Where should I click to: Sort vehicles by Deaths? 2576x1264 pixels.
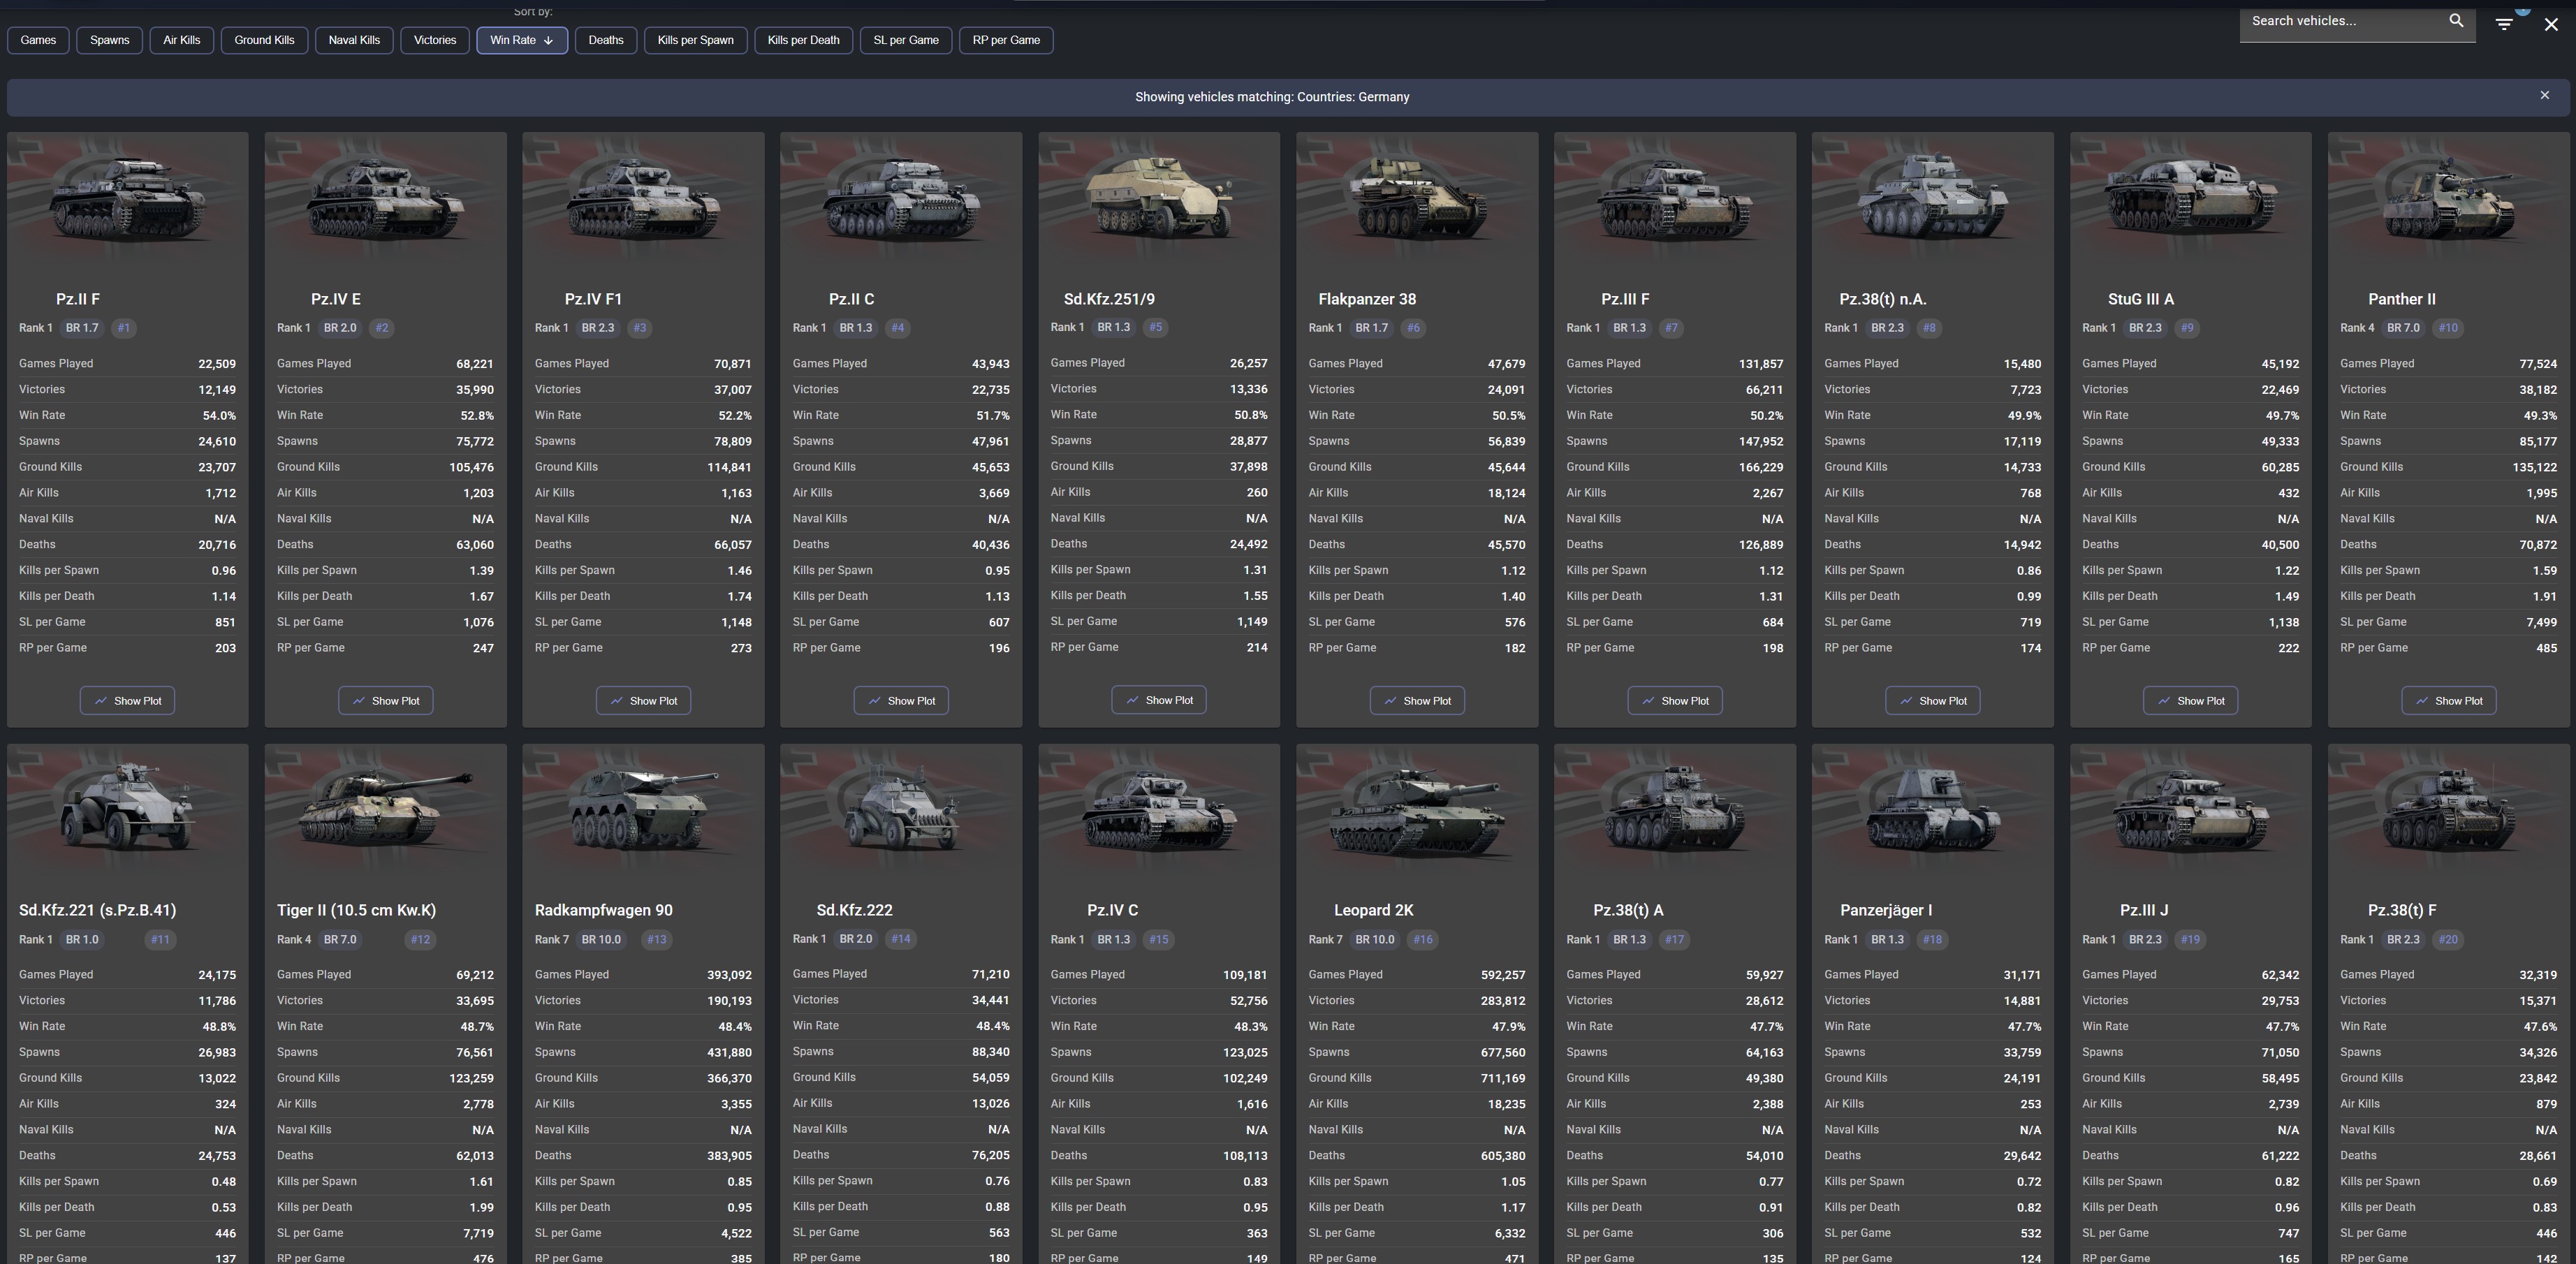point(606,40)
